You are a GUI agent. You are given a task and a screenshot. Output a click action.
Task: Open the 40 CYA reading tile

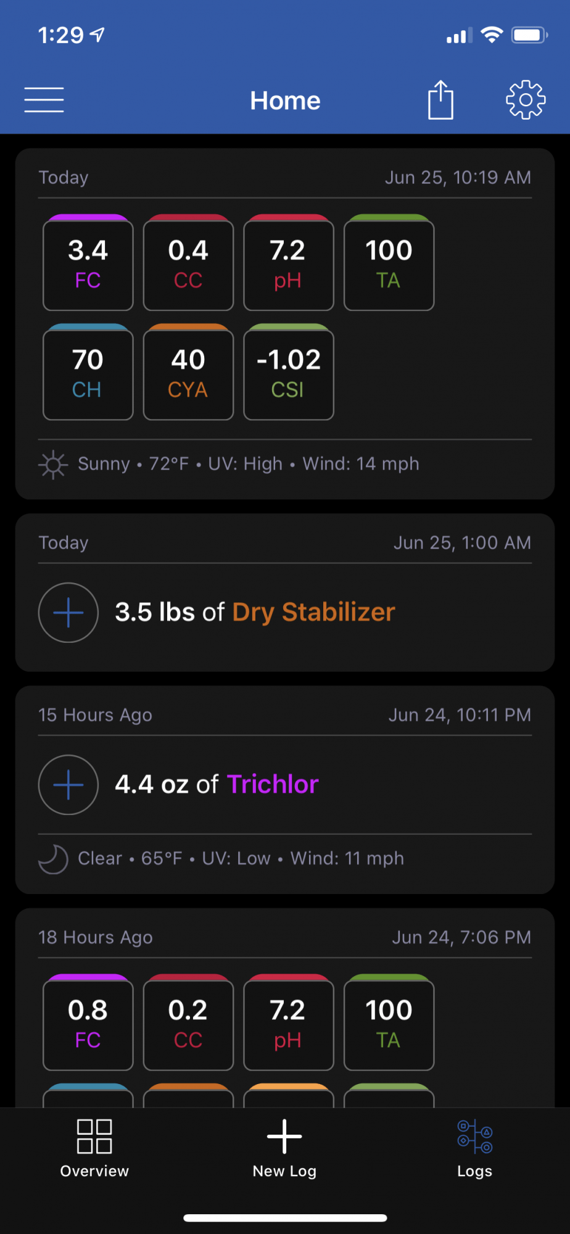(x=188, y=372)
